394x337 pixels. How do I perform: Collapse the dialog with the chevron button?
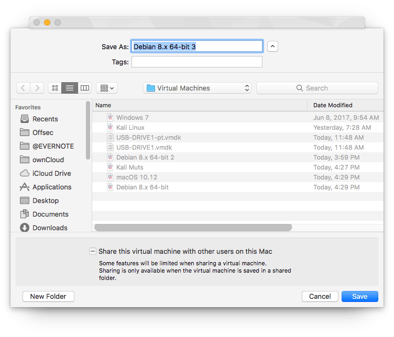[x=272, y=47]
